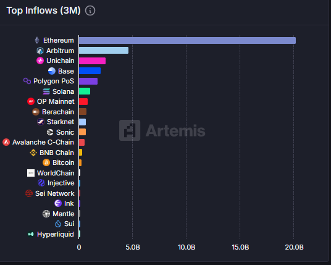Click the Polygon PoS logo

[x=27, y=81]
